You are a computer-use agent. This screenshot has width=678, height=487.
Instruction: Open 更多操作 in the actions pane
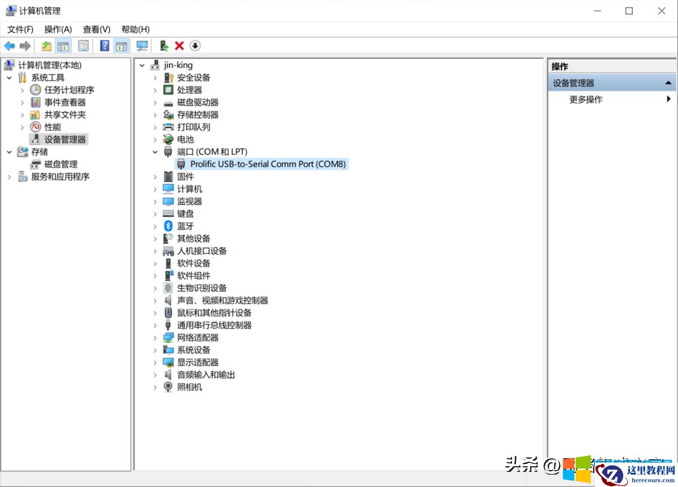[x=586, y=99]
